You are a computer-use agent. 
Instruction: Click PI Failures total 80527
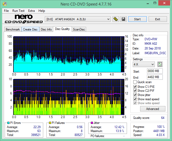tap(78, 135)
